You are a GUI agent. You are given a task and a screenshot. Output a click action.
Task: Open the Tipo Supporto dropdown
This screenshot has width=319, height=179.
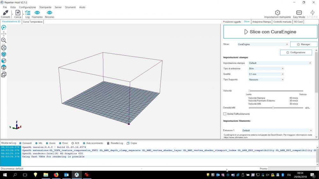tap(266, 79)
